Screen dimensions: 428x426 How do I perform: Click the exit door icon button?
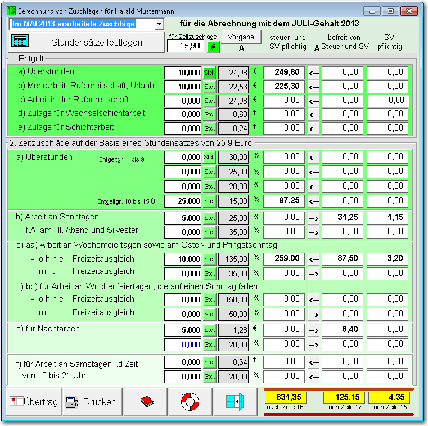(x=235, y=402)
